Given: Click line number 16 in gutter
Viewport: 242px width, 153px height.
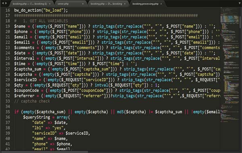Looking at the screenshot, I should tap(8, 10).
